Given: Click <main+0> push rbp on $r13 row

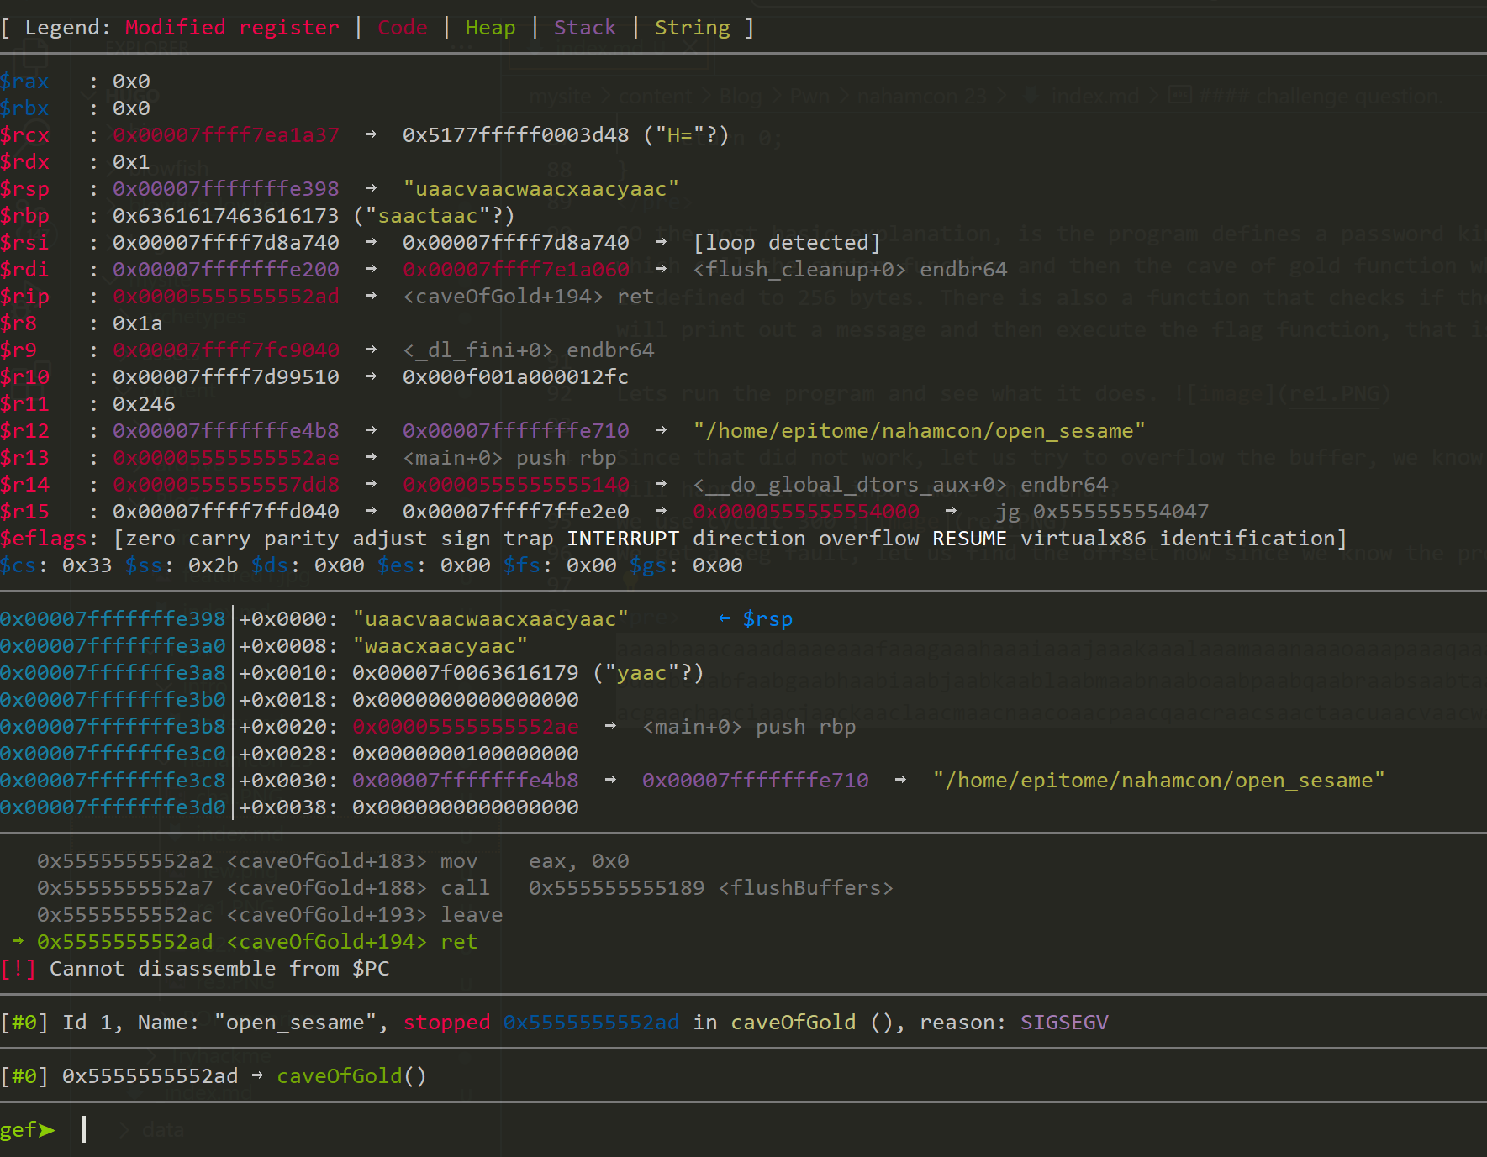Looking at the screenshot, I should point(509,458).
